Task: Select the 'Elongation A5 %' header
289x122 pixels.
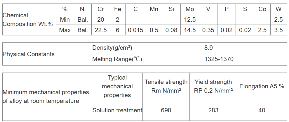Action: [262, 86]
